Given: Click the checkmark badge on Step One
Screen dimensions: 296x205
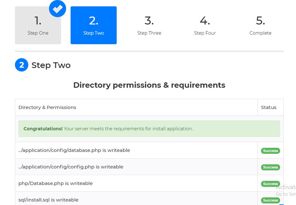Looking at the screenshot, I should pyautogui.click(x=58, y=9).
